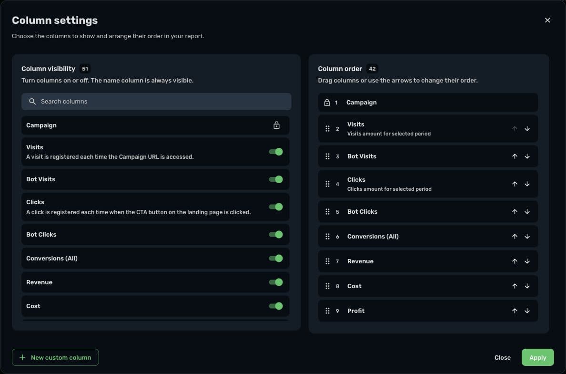
Task: Create a New custom column
Action: coord(55,357)
